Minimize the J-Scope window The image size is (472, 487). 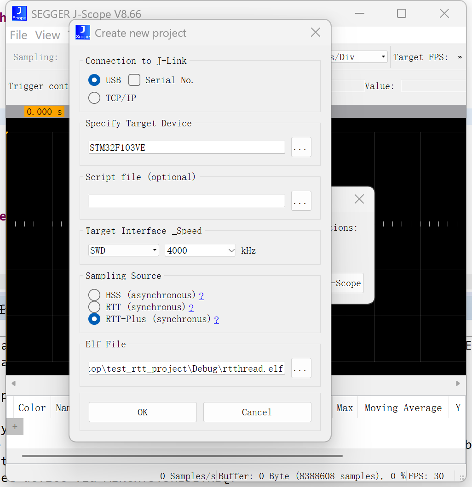point(360,13)
